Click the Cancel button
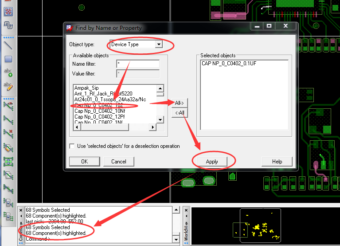340x246 pixels. pyautogui.click(x=119, y=162)
